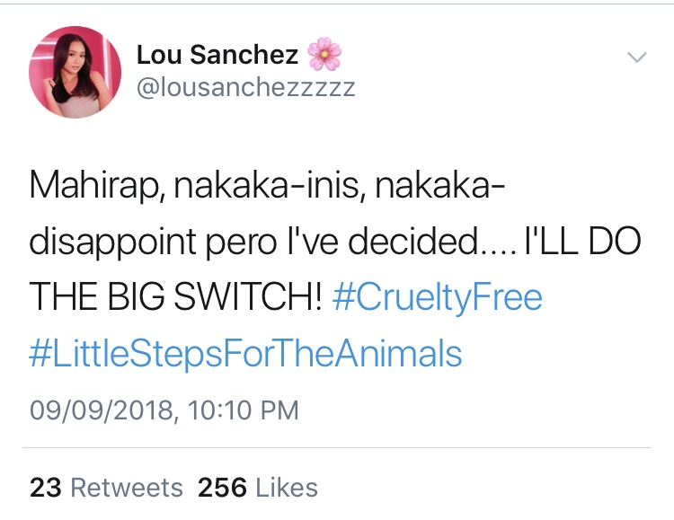
Task: Click the "Likes" label
Action: pos(287,488)
